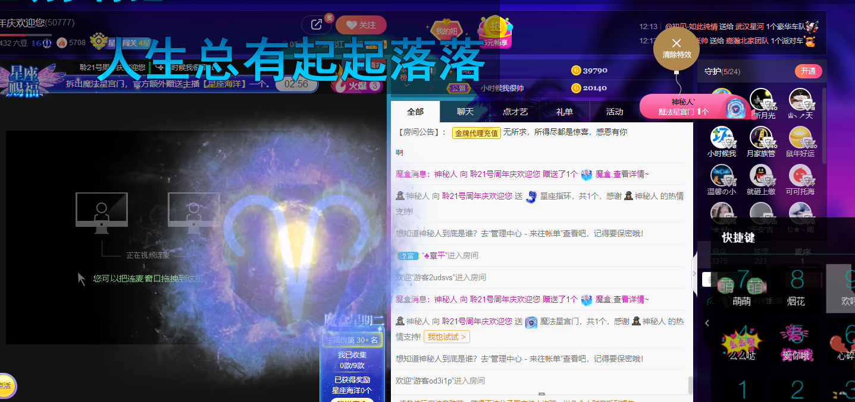This screenshot has width=855, height=402.
Task: Click the 魔盒 link in first magic box message
Action: (x=603, y=174)
